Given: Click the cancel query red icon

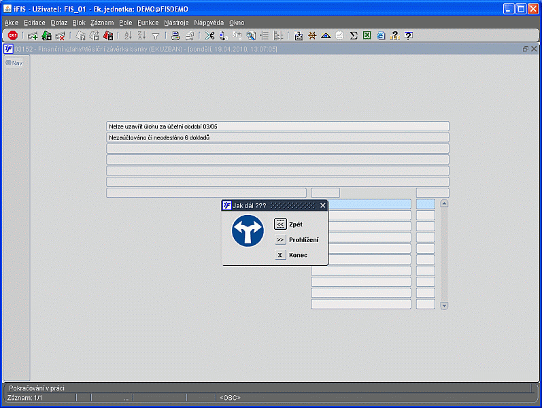Looking at the screenshot, I should click(108, 35).
